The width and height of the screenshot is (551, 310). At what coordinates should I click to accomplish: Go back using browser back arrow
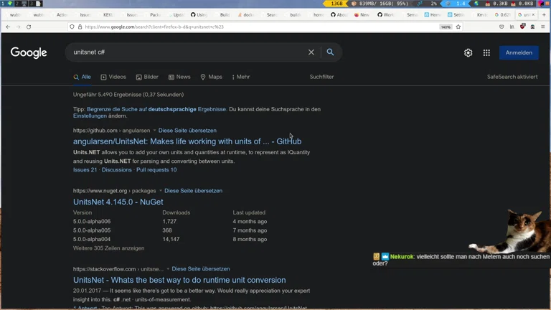tap(8, 27)
